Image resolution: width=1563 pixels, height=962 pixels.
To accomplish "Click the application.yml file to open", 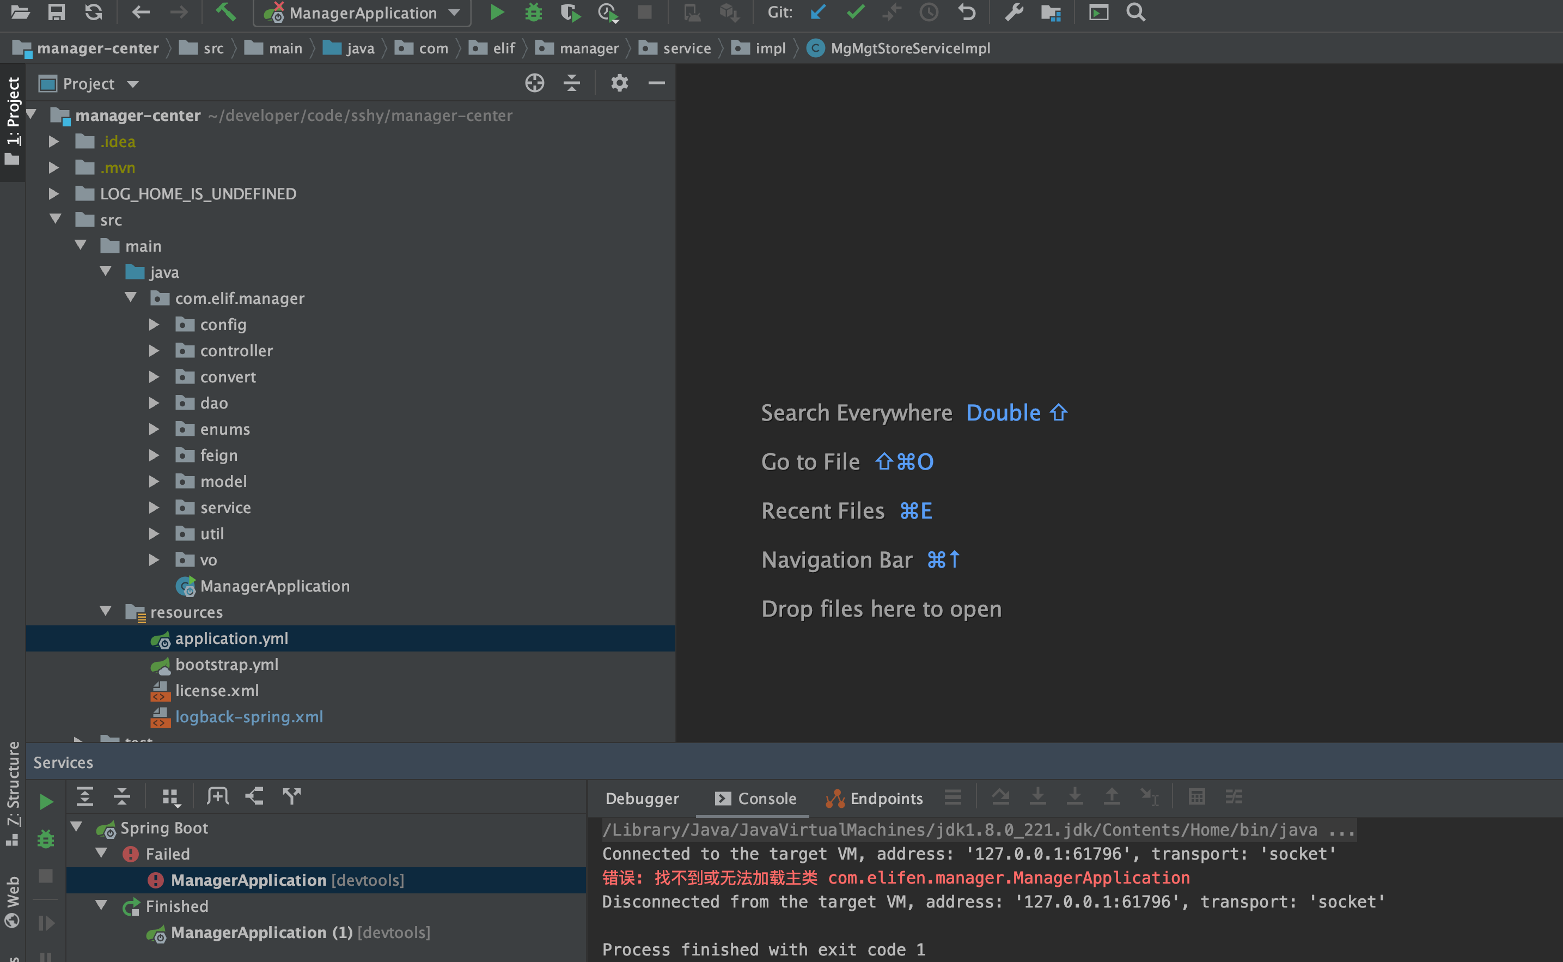I will tap(230, 637).
